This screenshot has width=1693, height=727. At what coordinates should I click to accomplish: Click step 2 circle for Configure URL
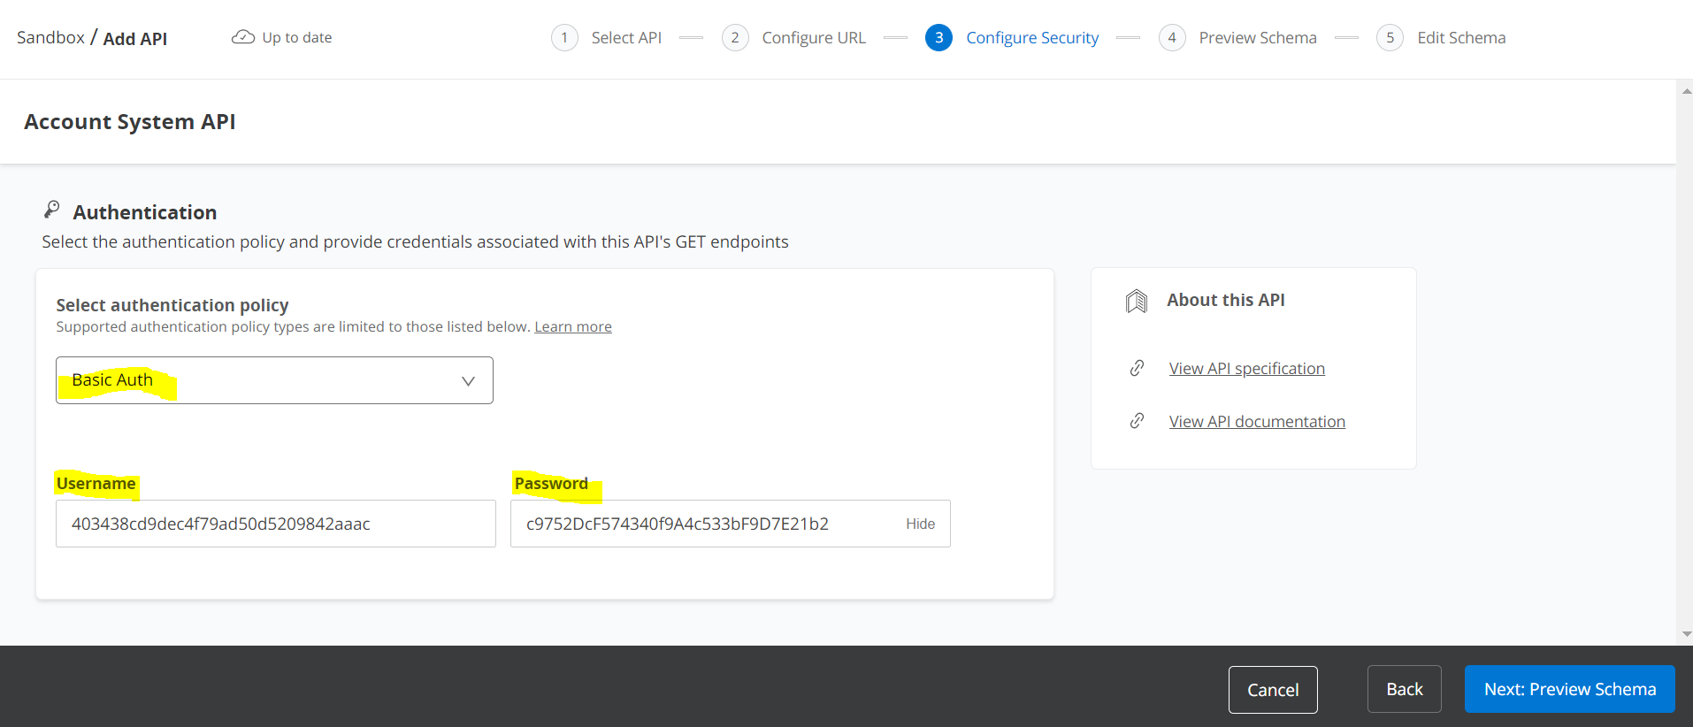point(735,38)
